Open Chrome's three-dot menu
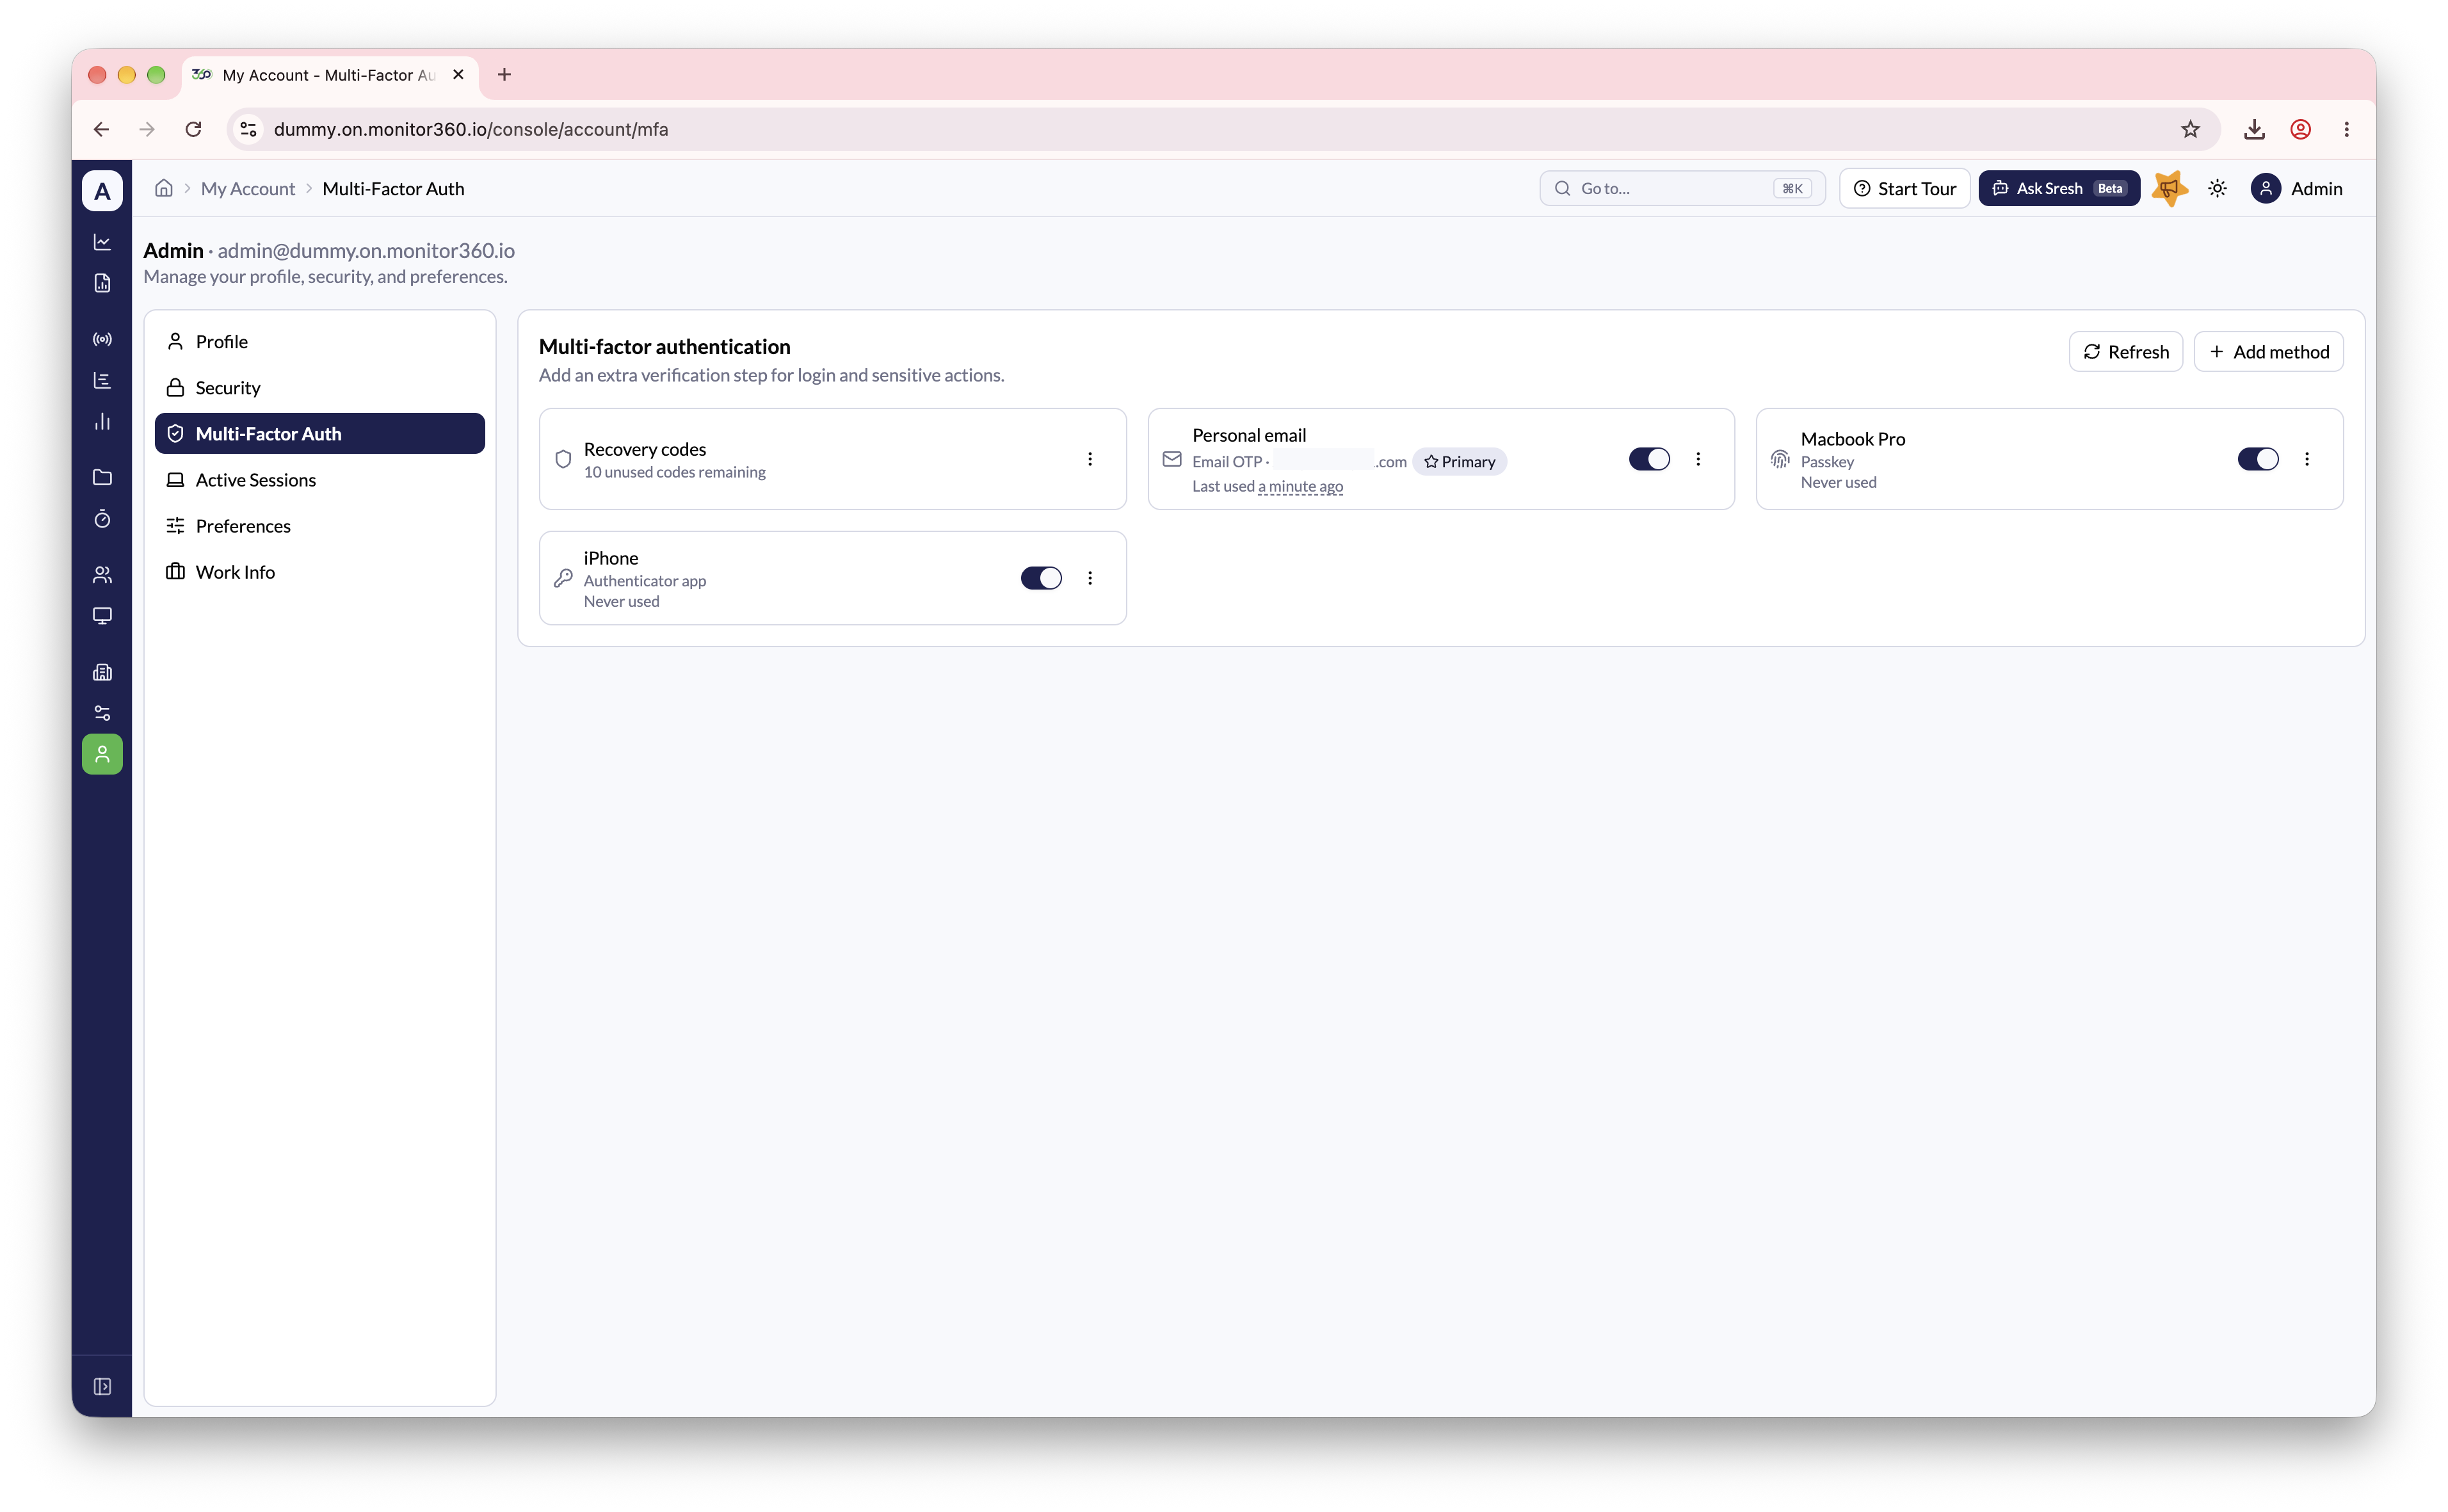The width and height of the screenshot is (2448, 1512). pos(2347,129)
